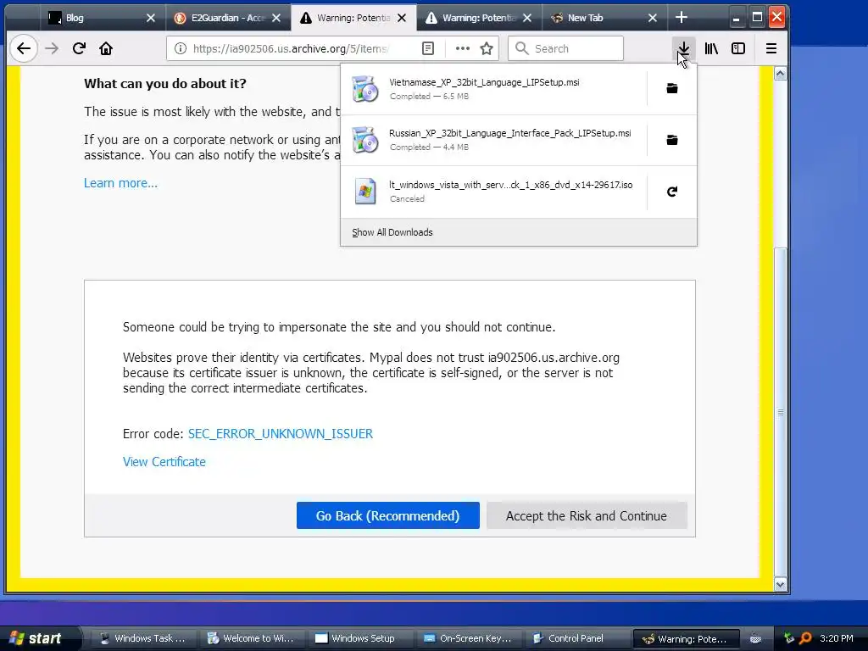Viewport: 868px width, 651px height.
Task: Open page actions three-dot menu
Action: click(462, 48)
